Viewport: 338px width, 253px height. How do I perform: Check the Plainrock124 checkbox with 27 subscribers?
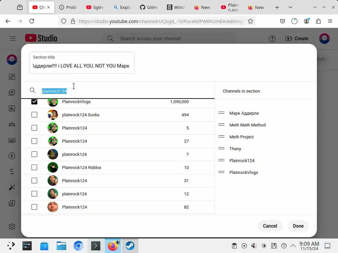tap(34, 141)
